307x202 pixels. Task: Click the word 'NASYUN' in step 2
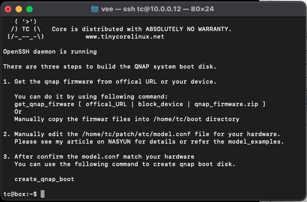tap(119, 141)
